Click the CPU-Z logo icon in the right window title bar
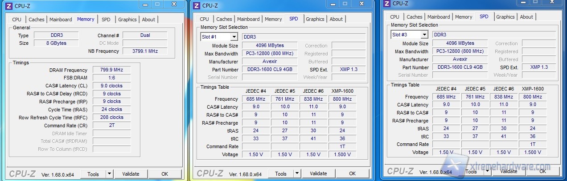 point(386,4)
